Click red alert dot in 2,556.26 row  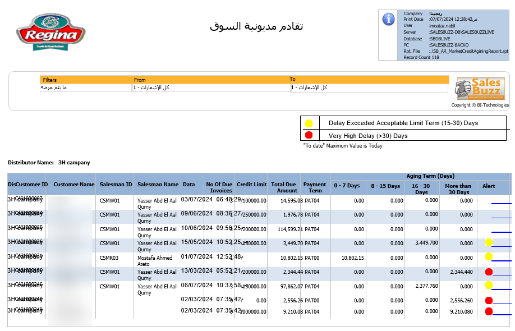pos(489,300)
